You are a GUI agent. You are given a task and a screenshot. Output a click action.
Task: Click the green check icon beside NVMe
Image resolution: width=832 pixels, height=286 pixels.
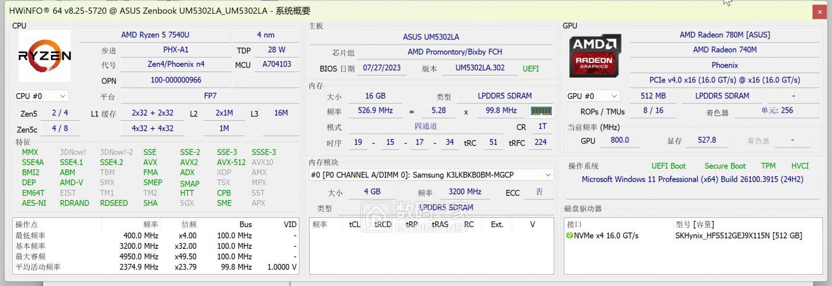click(x=569, y=236)
